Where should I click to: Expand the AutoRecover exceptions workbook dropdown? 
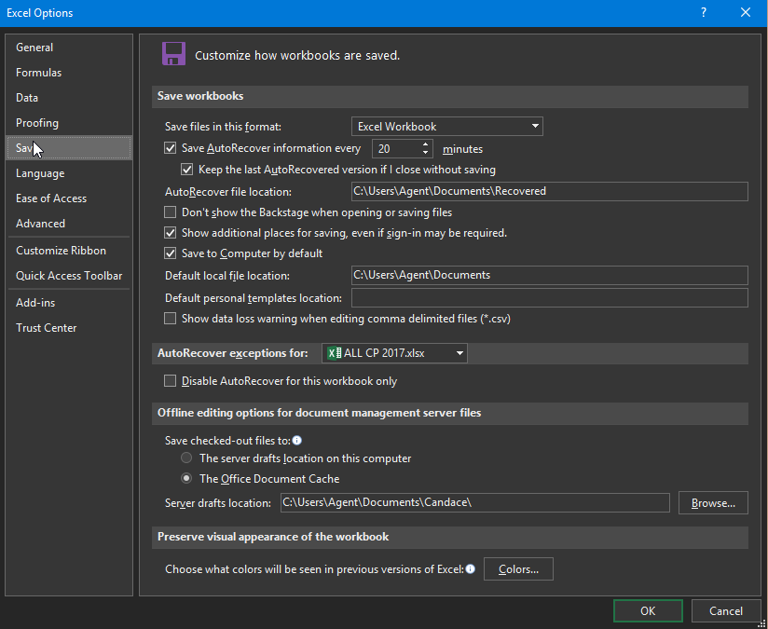pyautogui.click(x=394, y=353)
